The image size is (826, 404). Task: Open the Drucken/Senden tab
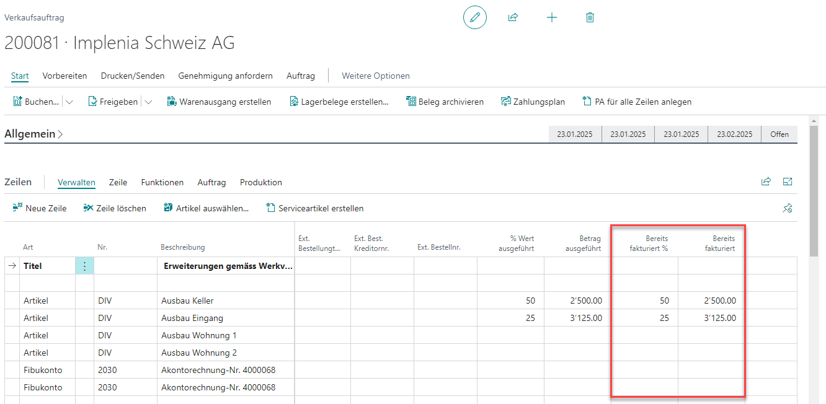(x=133, y=76)
